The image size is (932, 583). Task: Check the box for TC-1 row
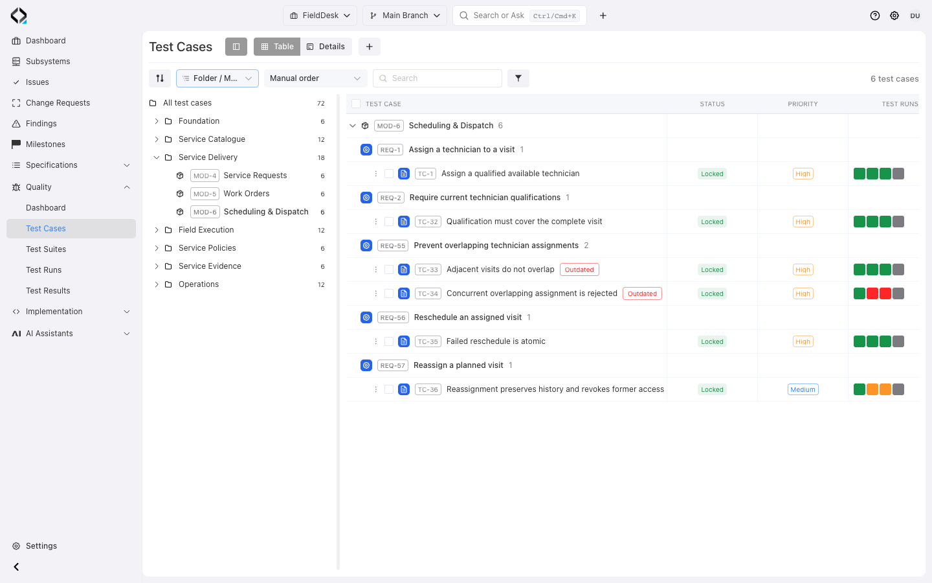[x=389, y=174]
